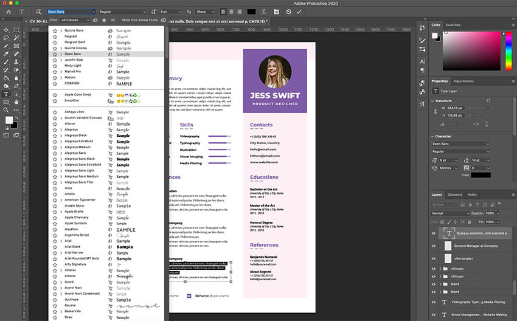
Task: Toggle text orientation in options bar
Action: pos(38,12)
